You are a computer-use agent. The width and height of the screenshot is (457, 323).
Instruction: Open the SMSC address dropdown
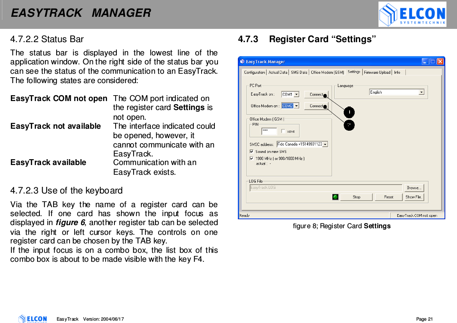(325, 144)
